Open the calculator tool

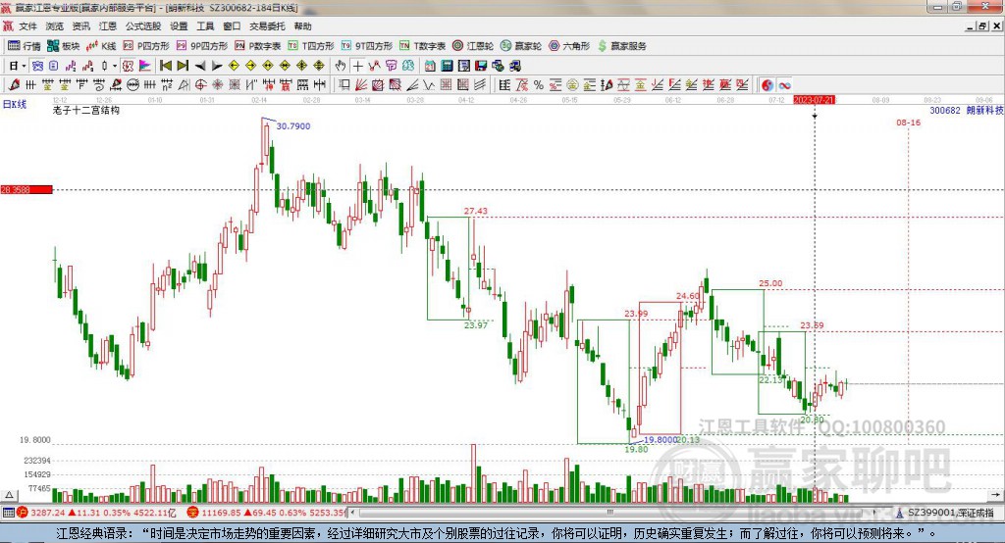(448, 66)
